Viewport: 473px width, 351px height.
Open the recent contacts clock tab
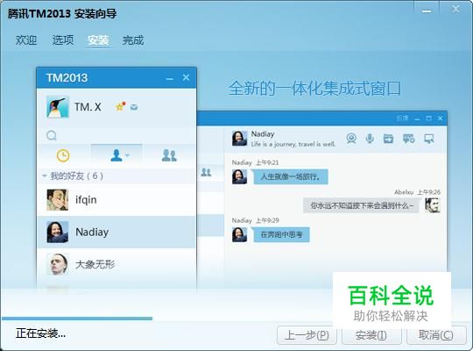[x=63, y=155]
